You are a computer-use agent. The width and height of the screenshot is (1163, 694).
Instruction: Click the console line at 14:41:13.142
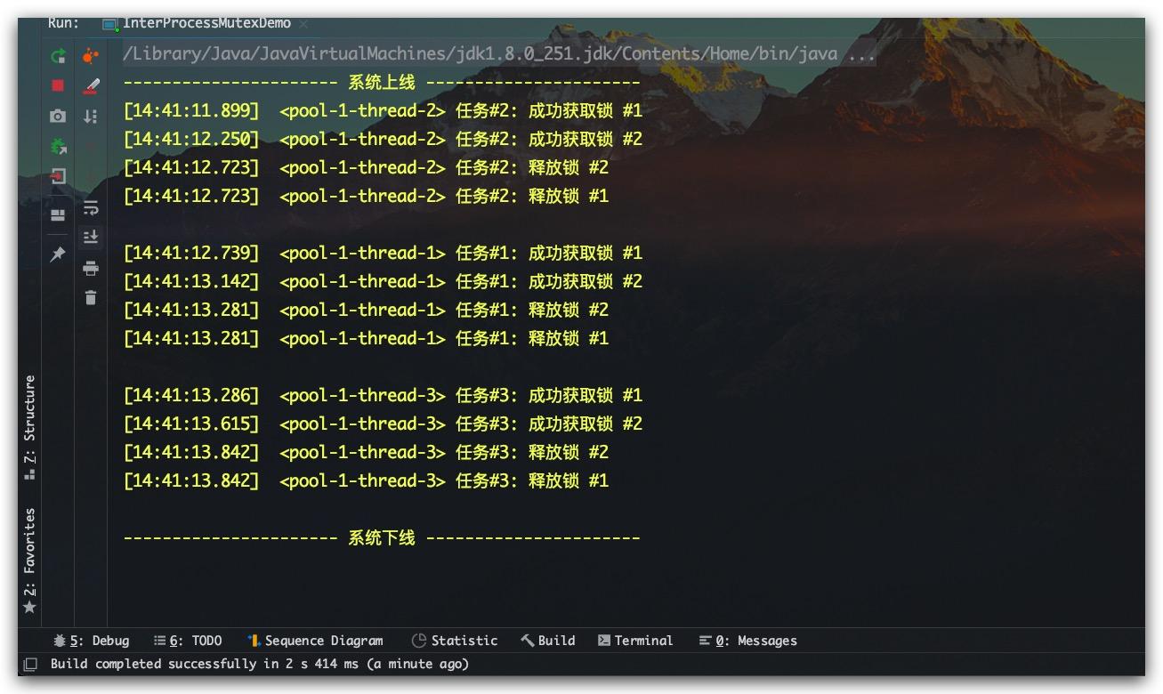click(x=383, y=282)
